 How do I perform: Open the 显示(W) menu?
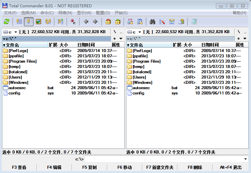pos(84,13)
